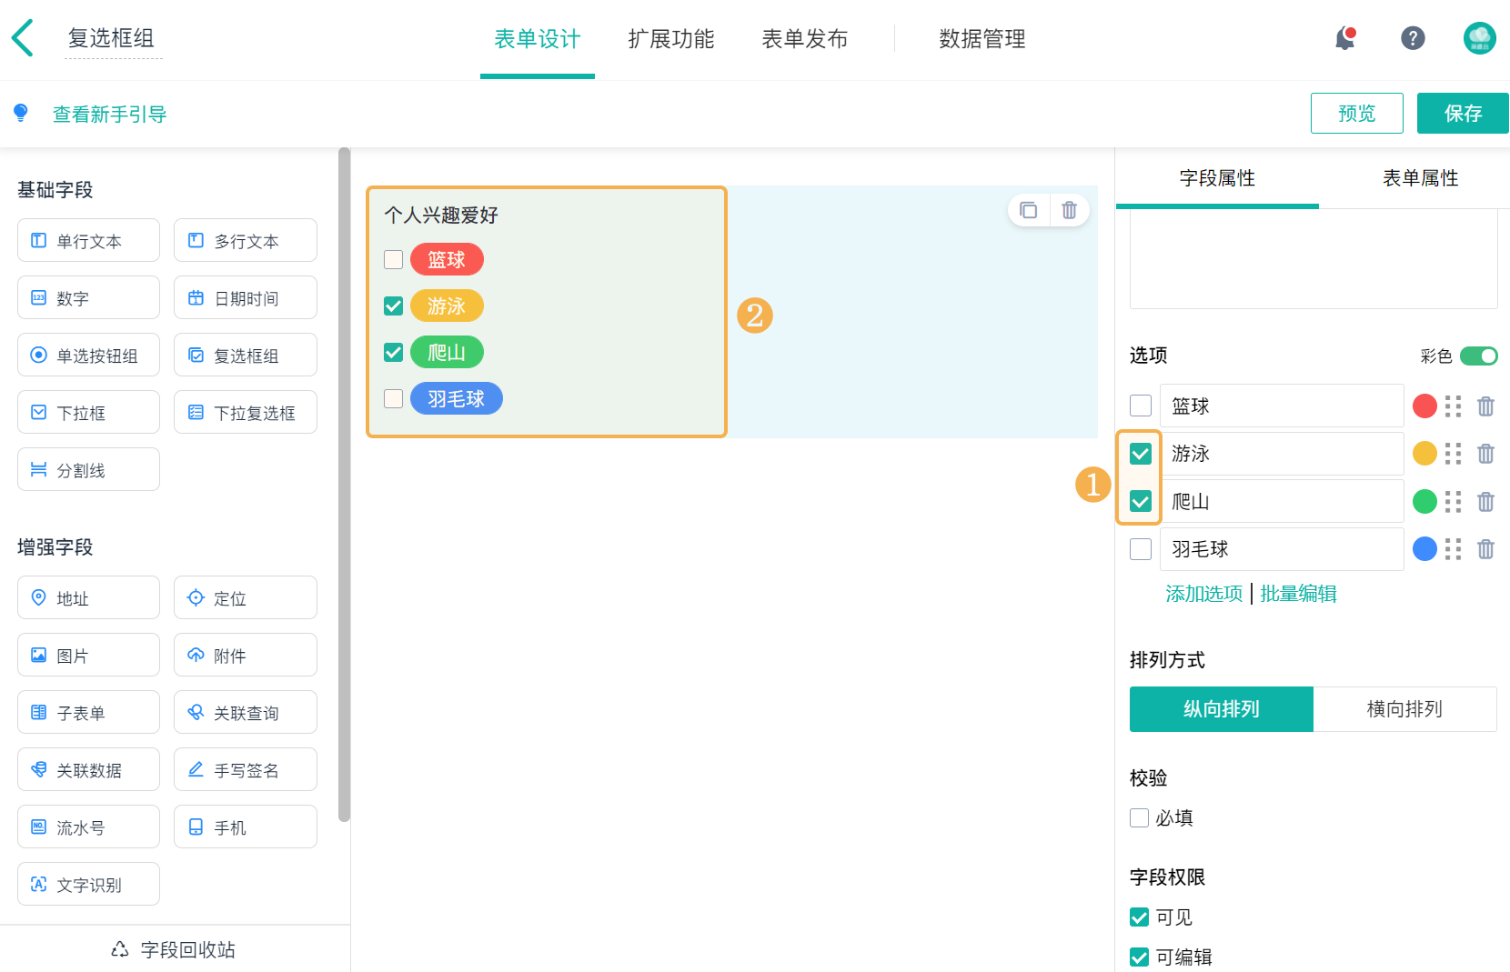1510x972 pixels.
Task: Add a 下拉框 field
Action: [88, 412]
